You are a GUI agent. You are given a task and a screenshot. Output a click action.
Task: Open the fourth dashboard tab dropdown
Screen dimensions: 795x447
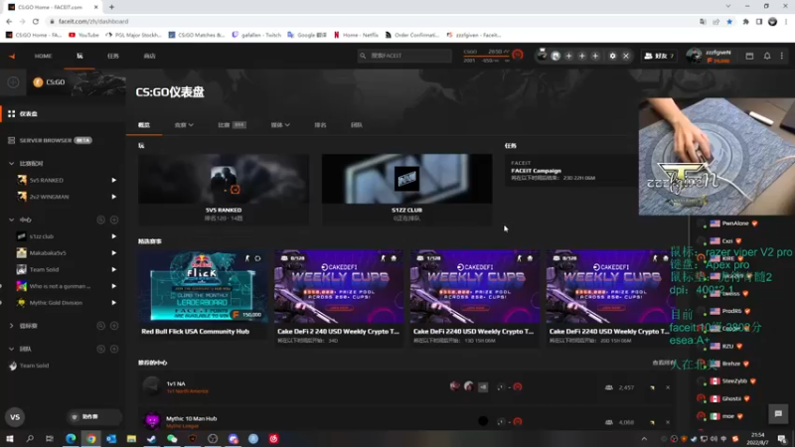coord(280,125)
